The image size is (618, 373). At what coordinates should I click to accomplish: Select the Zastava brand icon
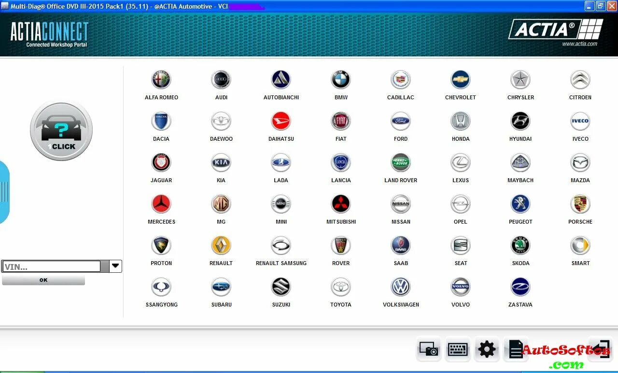point(520,287)
